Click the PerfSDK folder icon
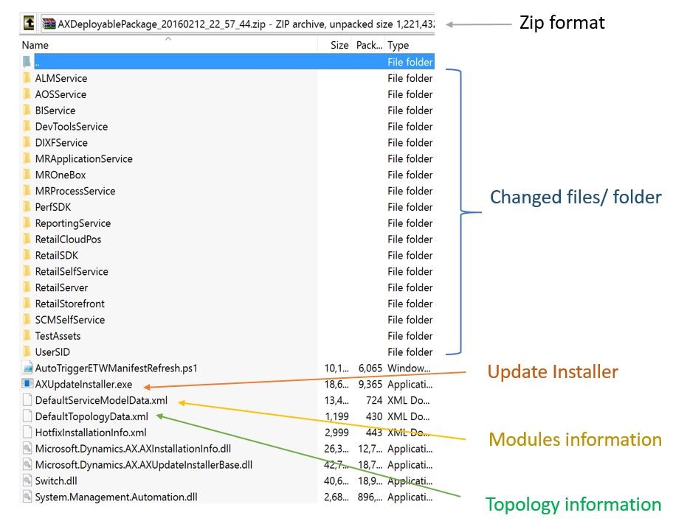 27,207
